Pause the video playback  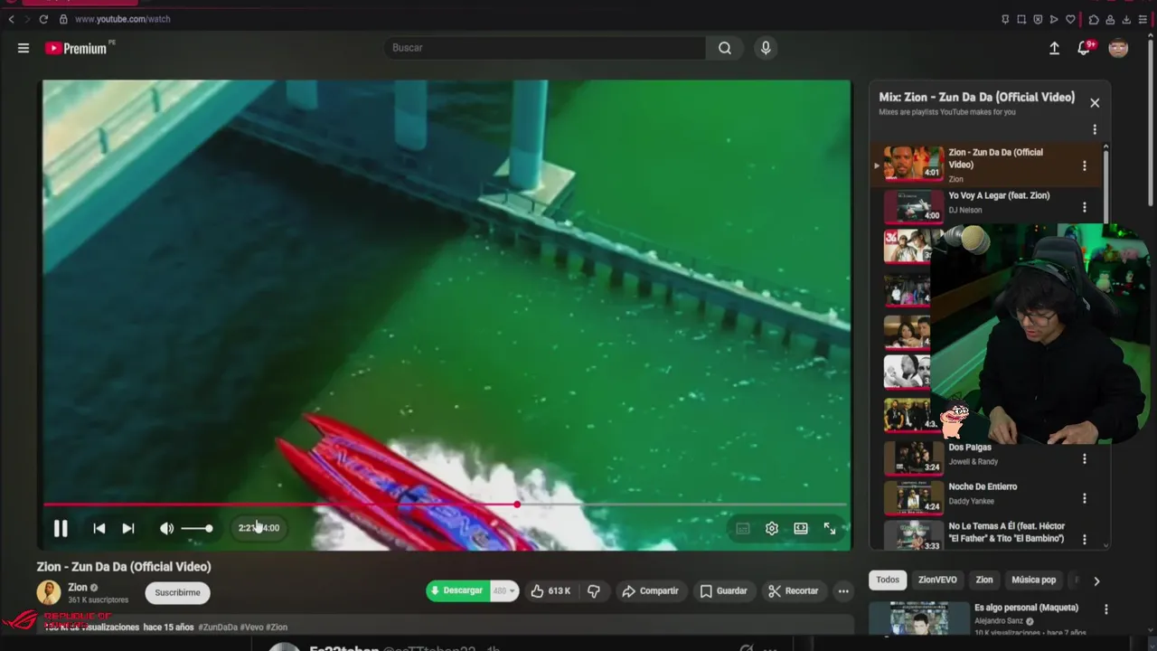click(61, 529)
